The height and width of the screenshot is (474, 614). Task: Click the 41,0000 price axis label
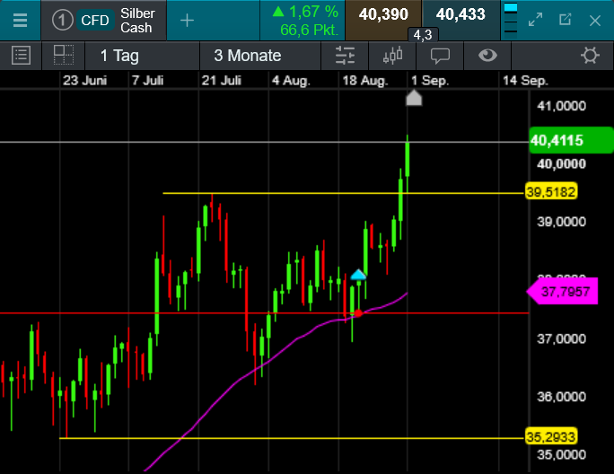tap(562, 106)
